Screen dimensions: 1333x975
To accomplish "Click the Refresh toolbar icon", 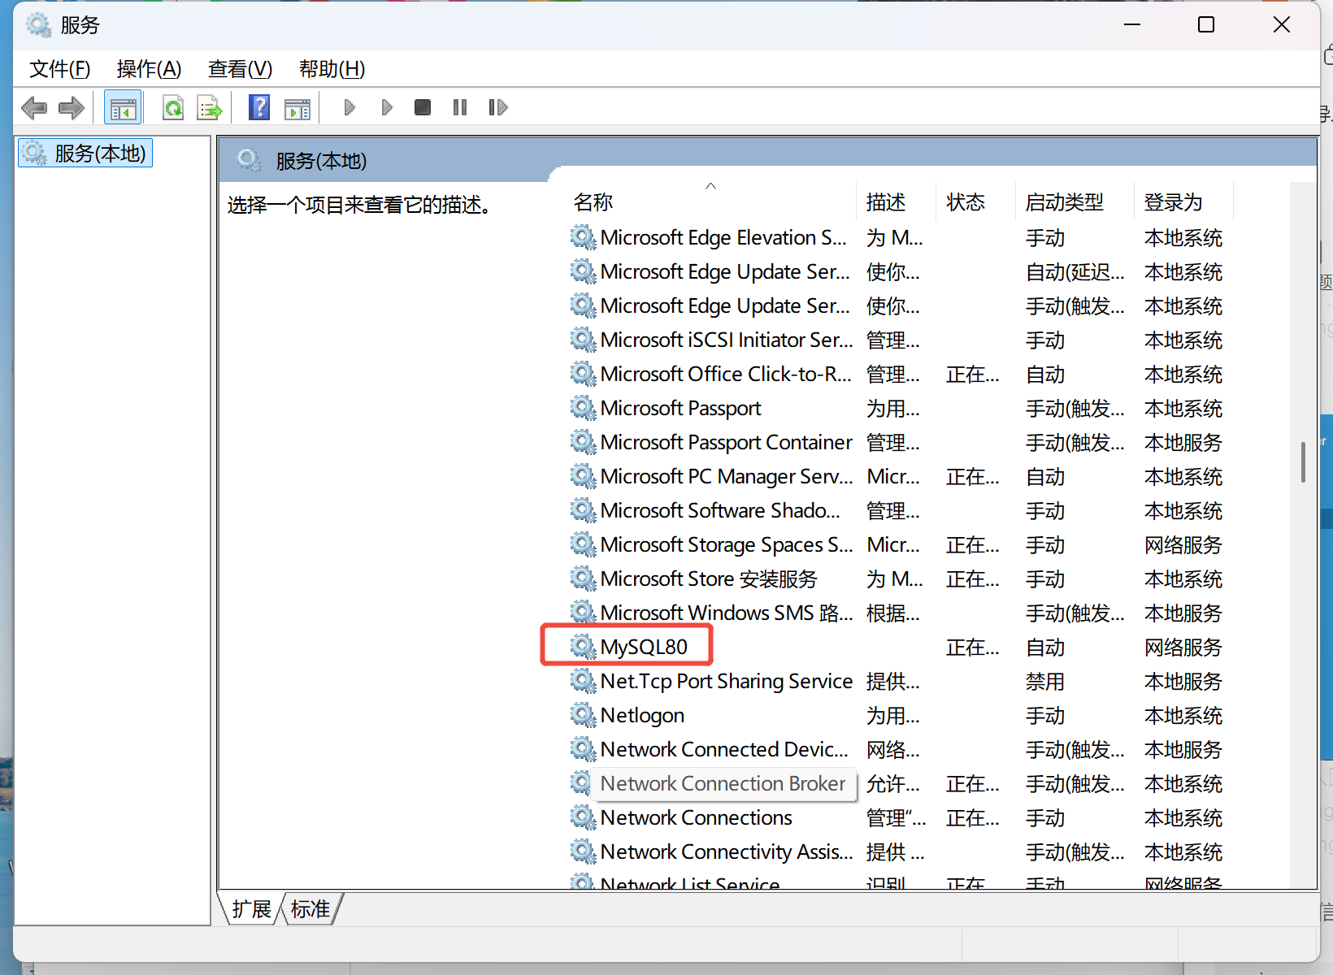I will point(172,107).
